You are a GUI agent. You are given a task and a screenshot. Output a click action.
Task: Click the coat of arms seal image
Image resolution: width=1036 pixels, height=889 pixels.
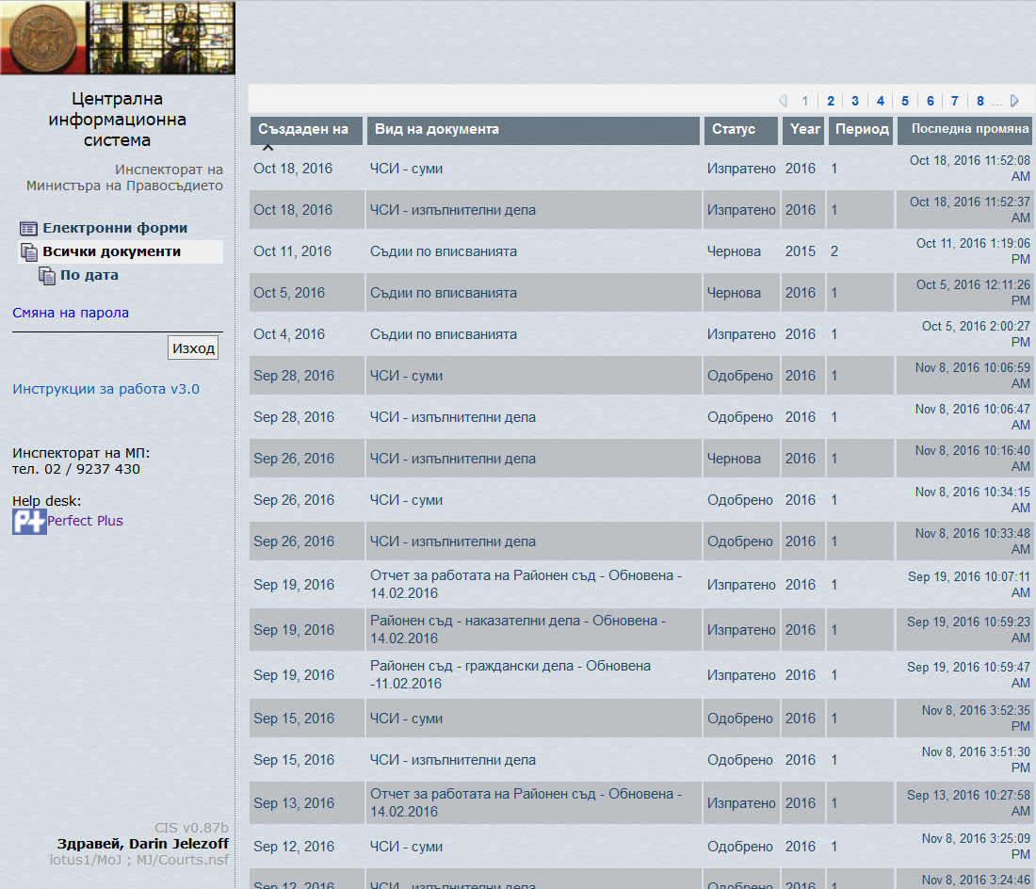tap(43, 38)
